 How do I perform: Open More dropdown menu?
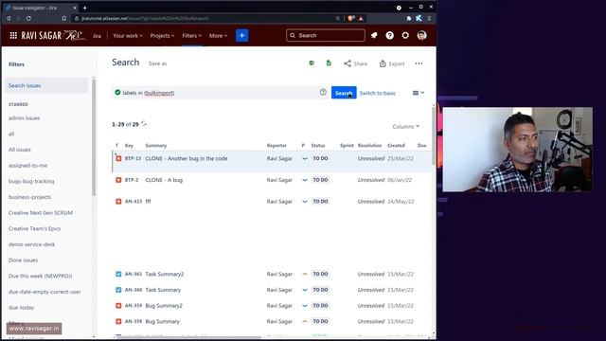coord(218,36)
